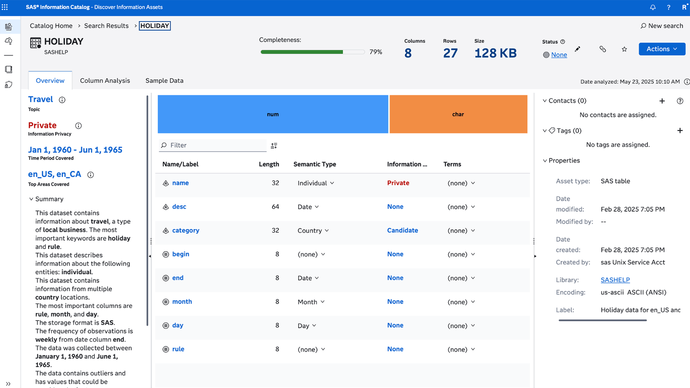
Task: Open Discover Information Assets sidebar icon
Action: click(8, 26)
